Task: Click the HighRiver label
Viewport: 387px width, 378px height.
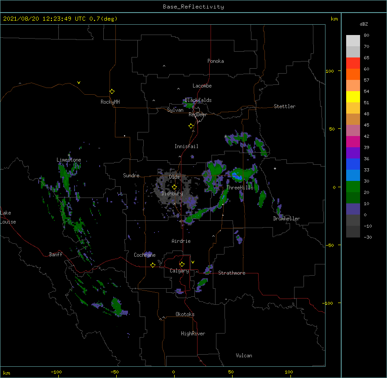Action: [x=193, y=334]
